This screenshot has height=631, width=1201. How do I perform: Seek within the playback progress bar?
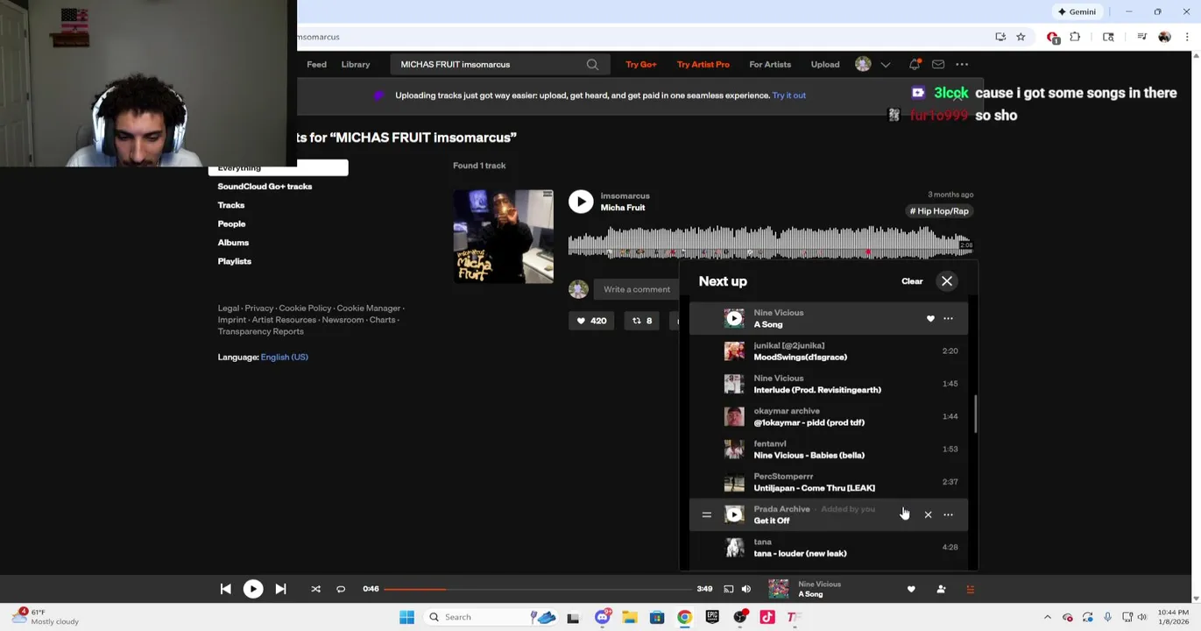point(536,589)
